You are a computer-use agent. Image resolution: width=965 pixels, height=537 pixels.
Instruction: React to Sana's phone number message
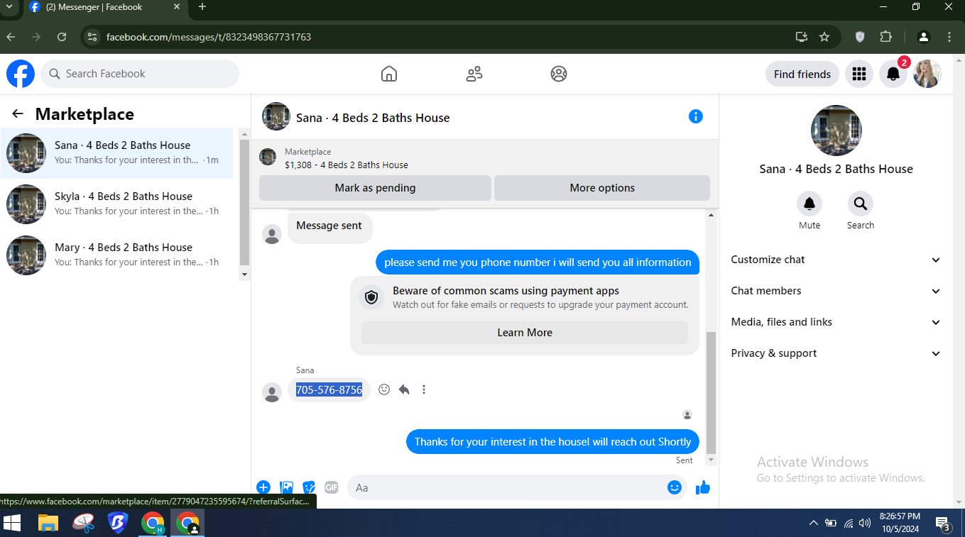(384, 389)
